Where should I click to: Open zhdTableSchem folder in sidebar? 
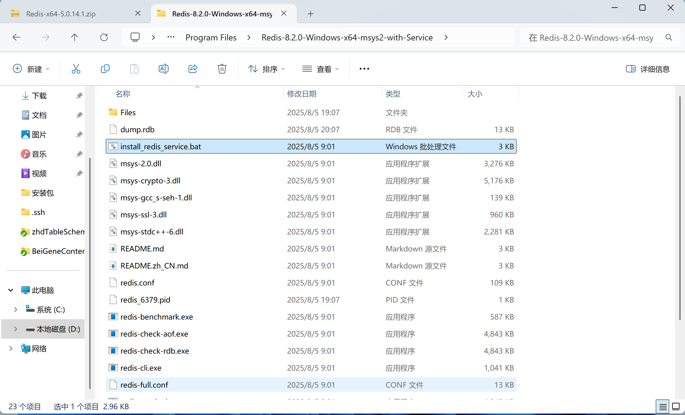[58, 232]
